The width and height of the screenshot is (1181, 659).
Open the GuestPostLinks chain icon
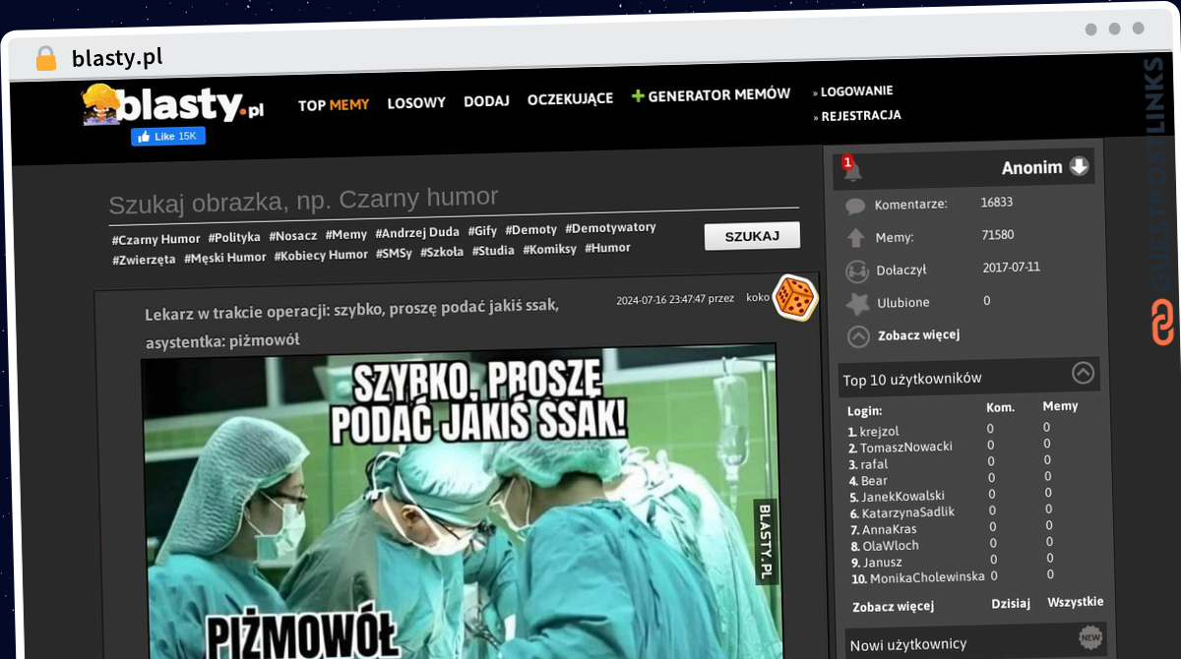point(1162,323)
